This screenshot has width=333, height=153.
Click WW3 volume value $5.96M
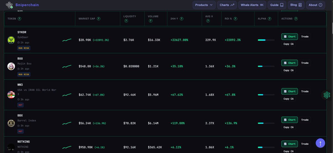(x=153, y=95)
